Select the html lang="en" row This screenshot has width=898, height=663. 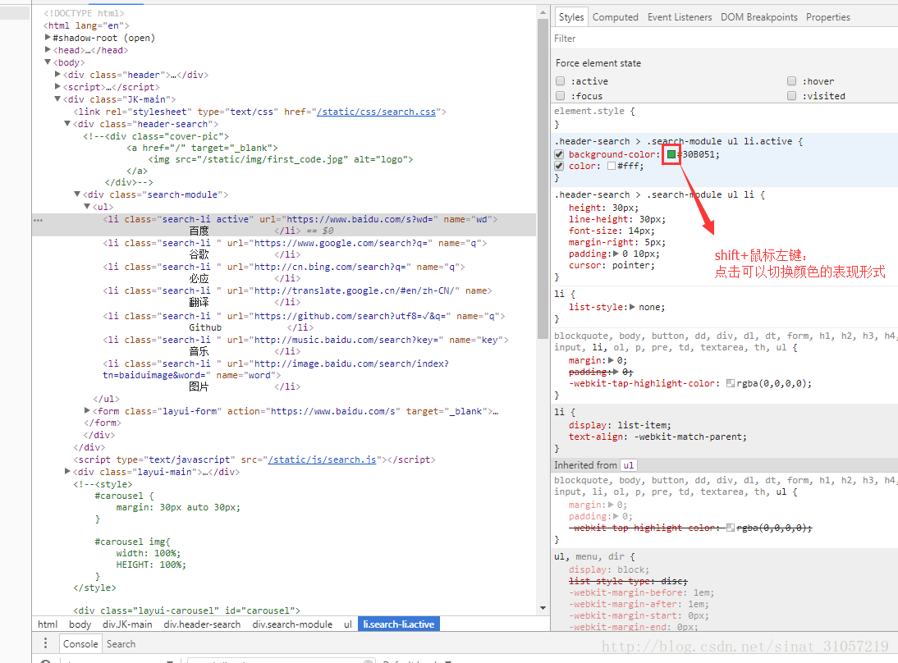(x=284, y=25)
